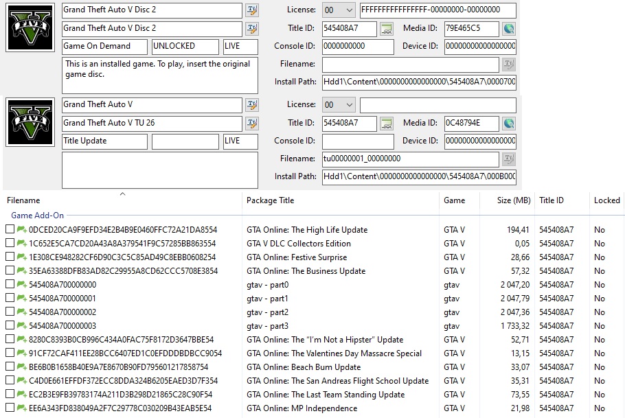Collapse the Game Add-On group
Image resolution: width=625 pixels, height=418 pixels.
(38, 215)
